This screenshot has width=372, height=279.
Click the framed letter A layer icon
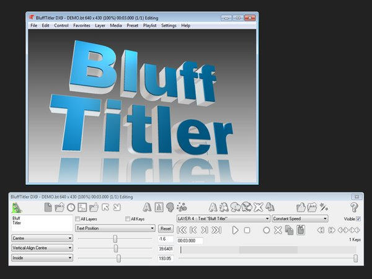[159, 207]
